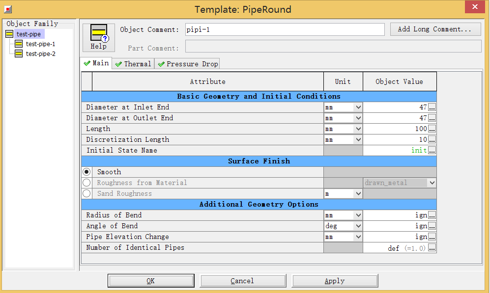The image size is (490, 293).
Task: Select test-pipe-2 in Object Family tree
Action: pyautogui.click(x=40, y=53)
